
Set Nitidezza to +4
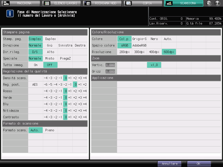85,111
